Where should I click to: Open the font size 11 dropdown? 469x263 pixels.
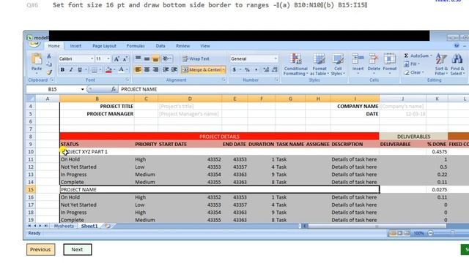[108, 58]
